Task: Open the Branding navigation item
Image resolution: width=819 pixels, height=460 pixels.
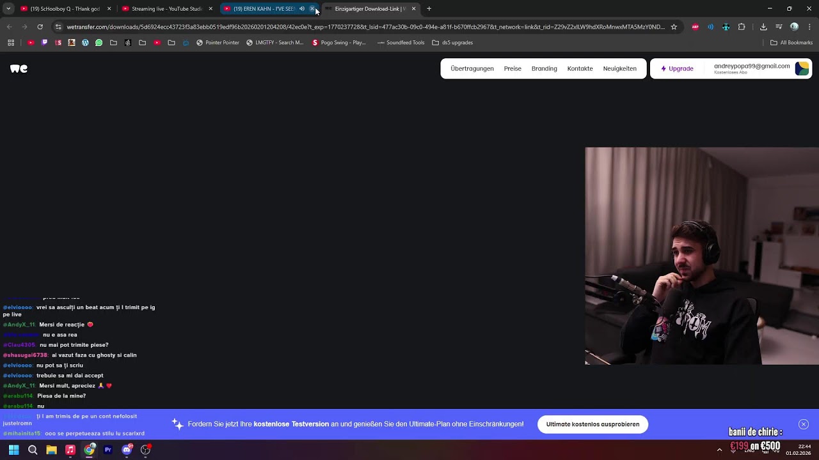Action: click(544, 68)
